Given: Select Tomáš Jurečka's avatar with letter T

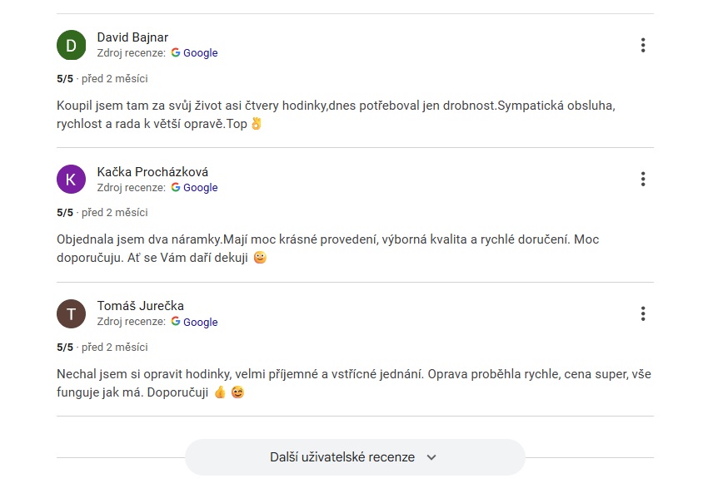Looking at the screenshot, I should [71, 313].
